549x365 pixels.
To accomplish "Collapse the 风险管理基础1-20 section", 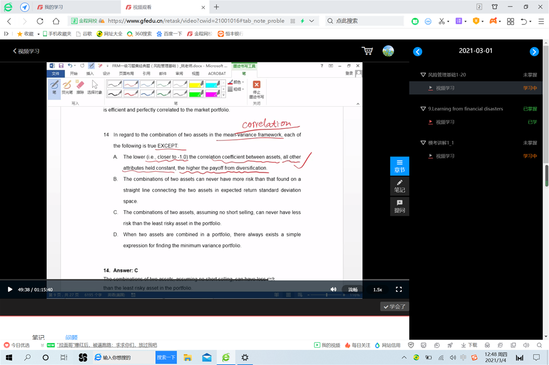I will point(423,75).
